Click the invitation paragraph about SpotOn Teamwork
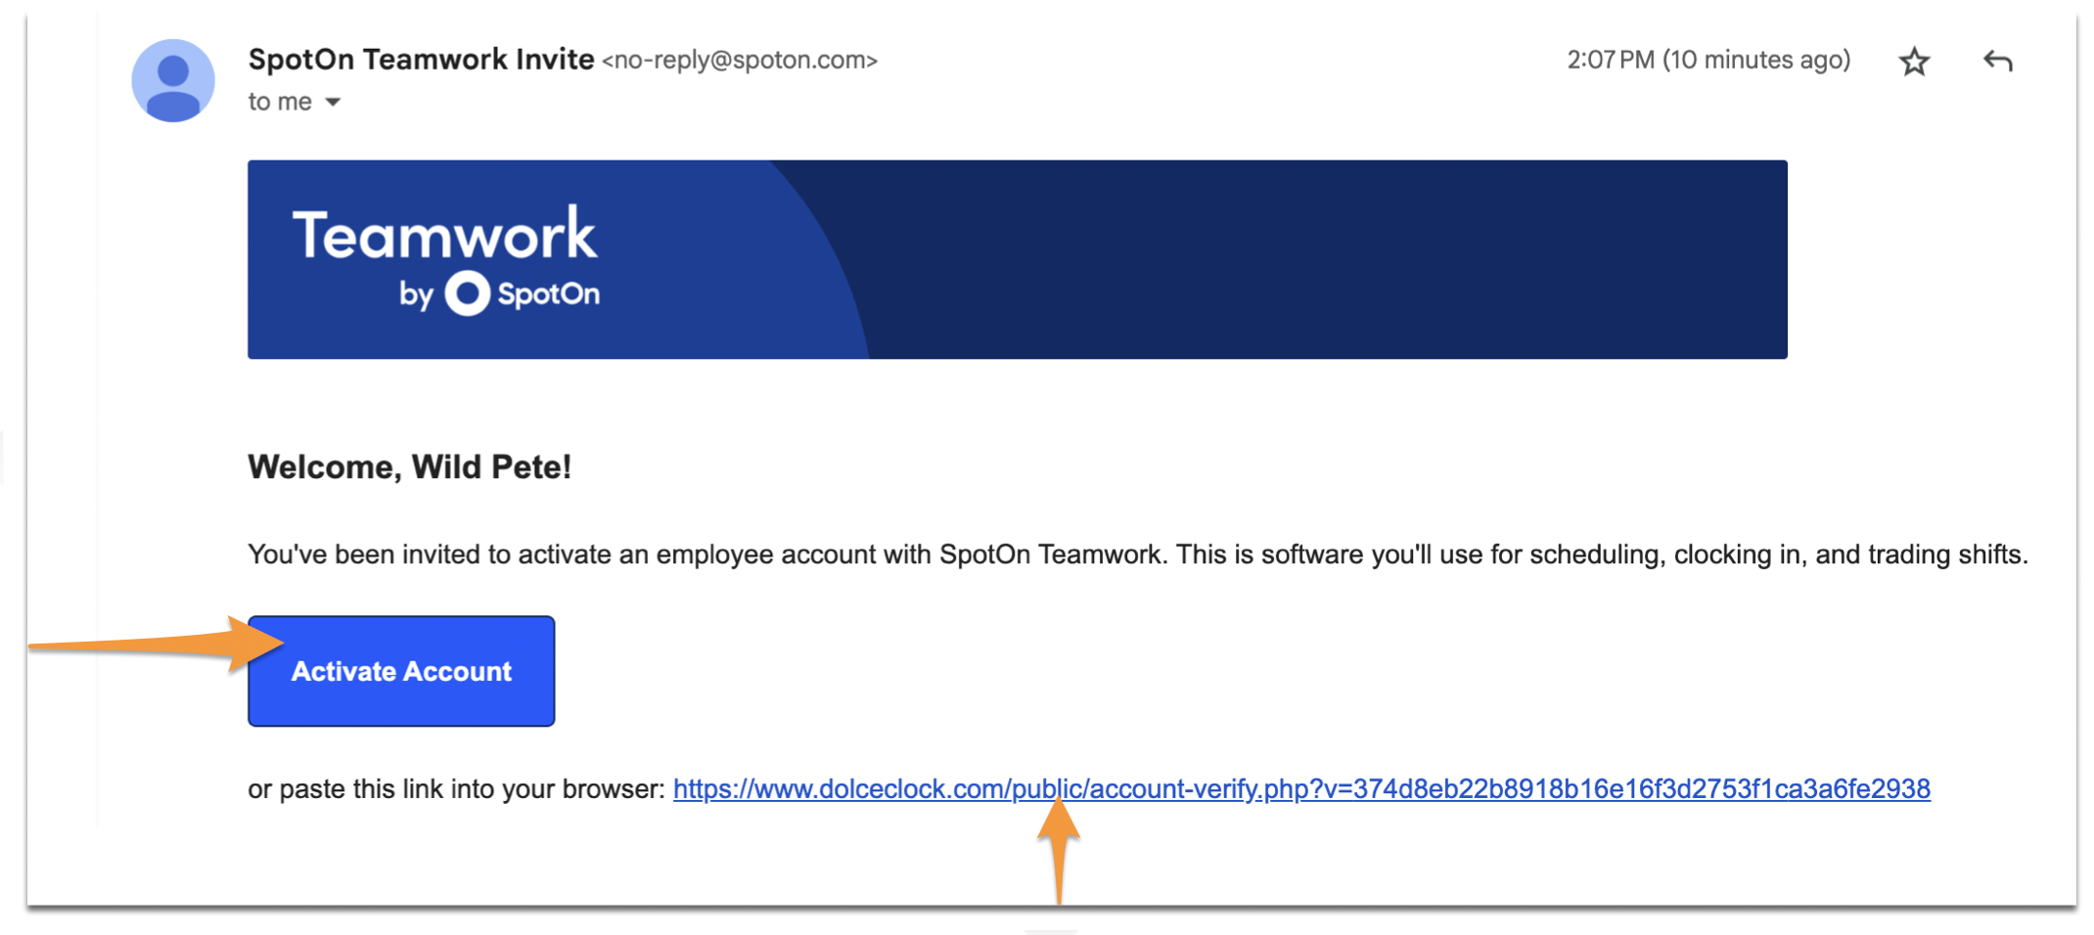 coord(1138,555)
